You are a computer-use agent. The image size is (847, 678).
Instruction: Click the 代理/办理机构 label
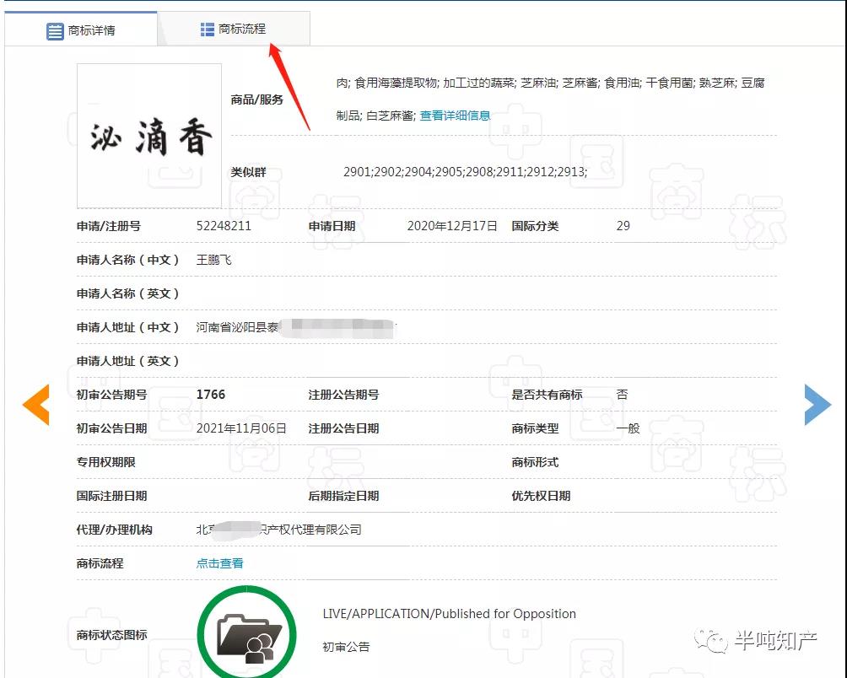115,530
